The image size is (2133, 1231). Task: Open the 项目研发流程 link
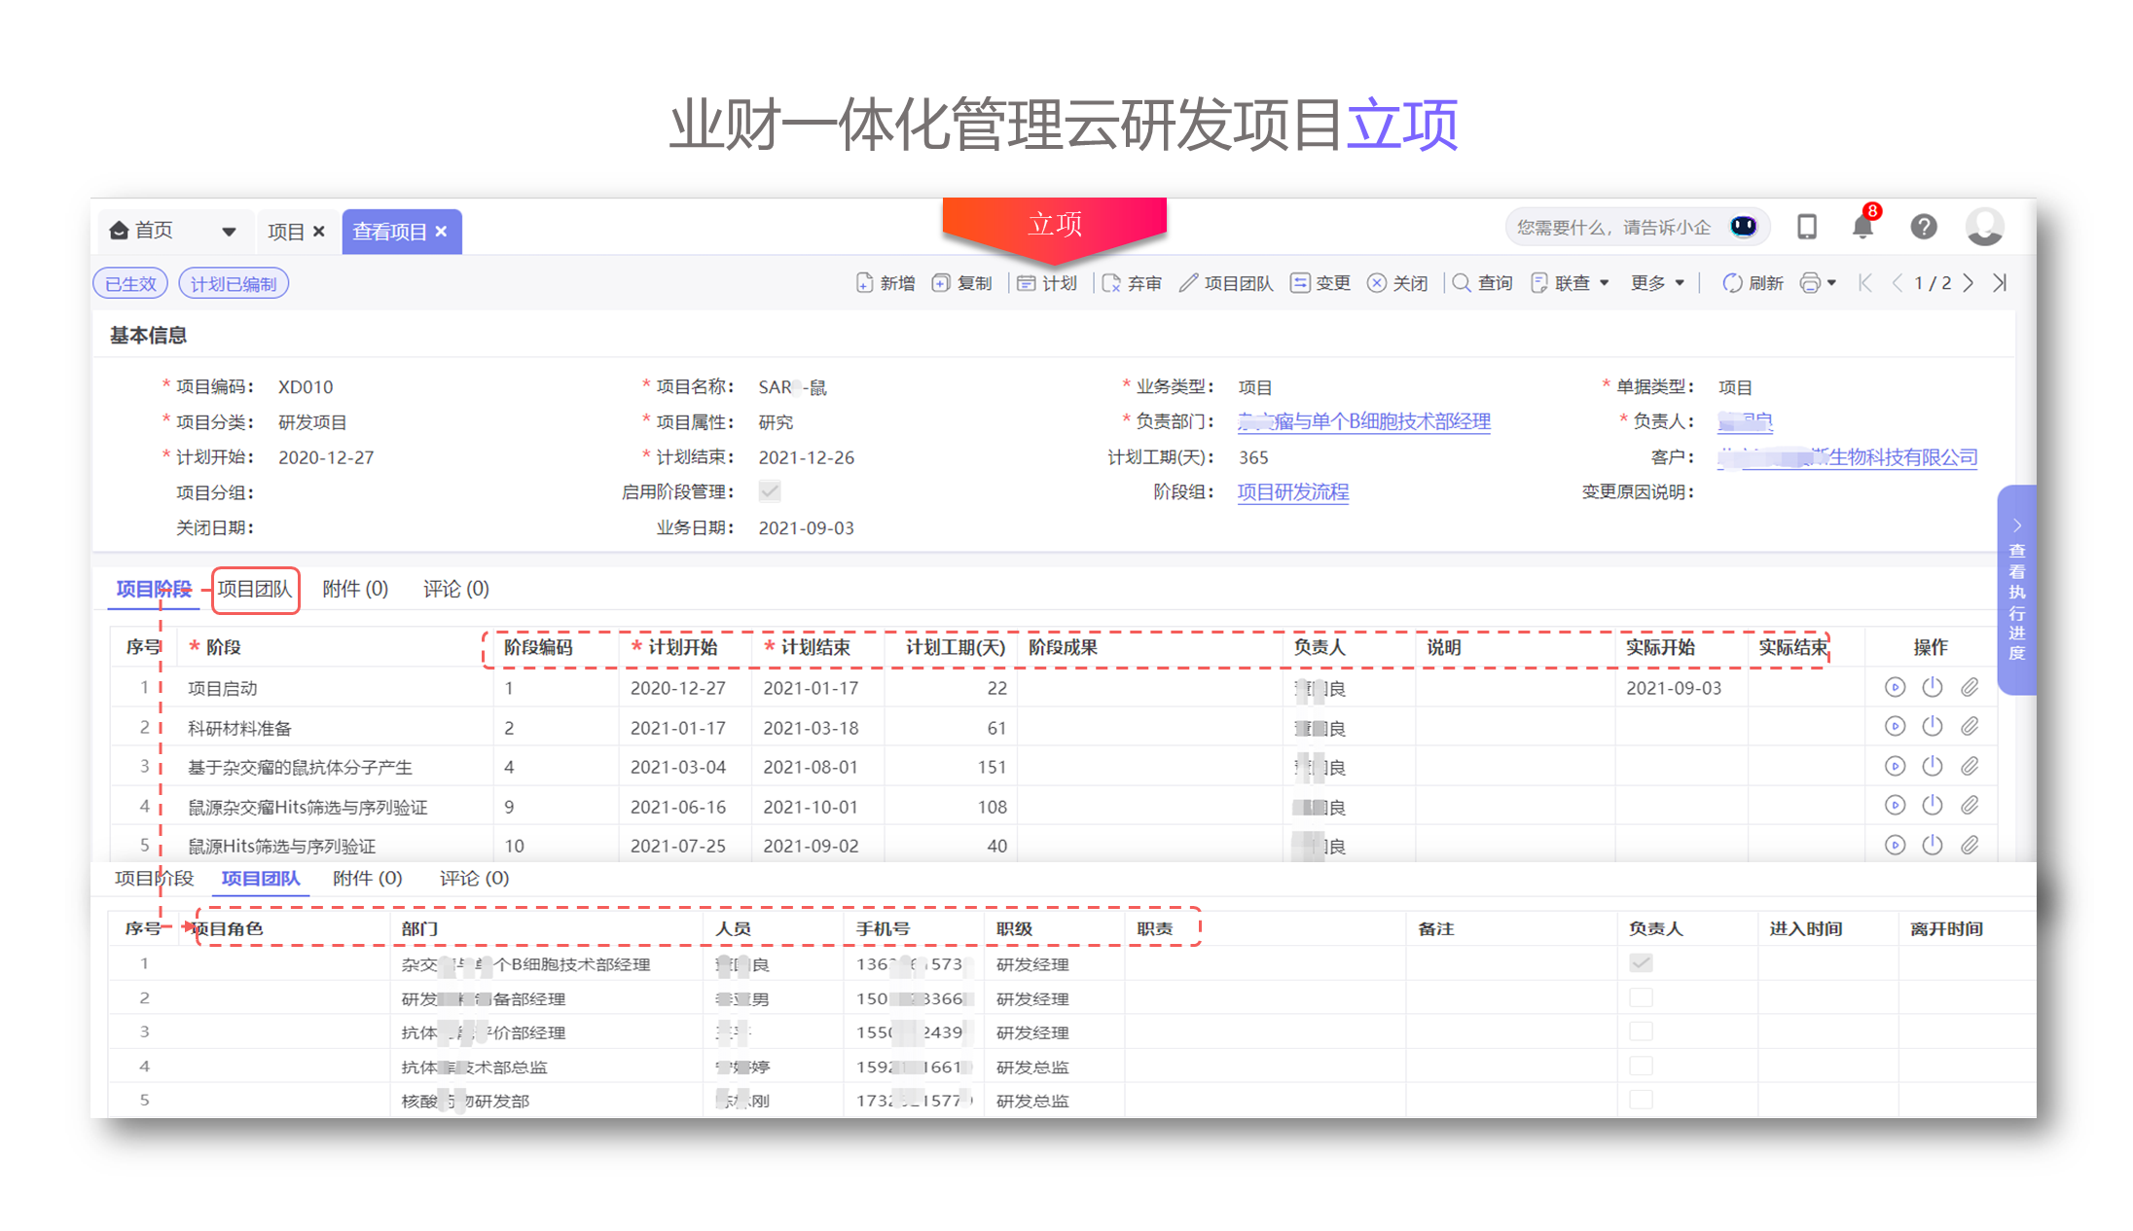1292,492
